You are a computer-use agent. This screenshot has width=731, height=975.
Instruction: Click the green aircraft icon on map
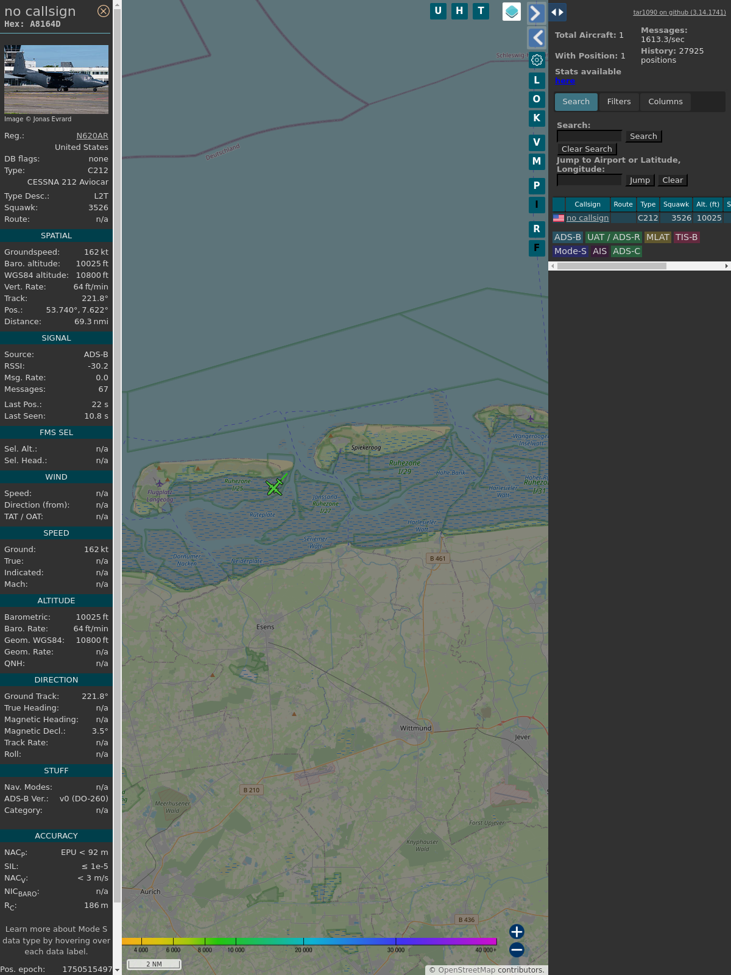click(x=275, y=487)
